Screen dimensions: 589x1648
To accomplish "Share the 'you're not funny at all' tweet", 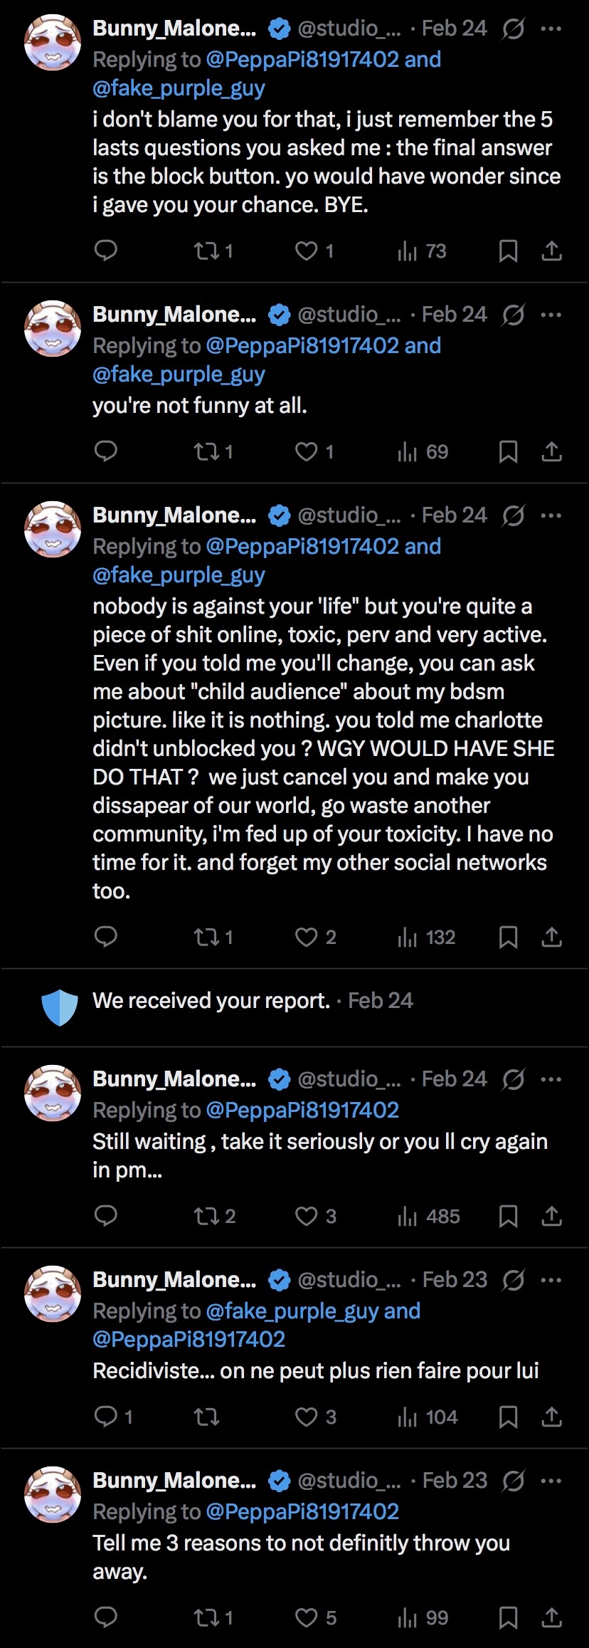I will [x=552, y=451].
